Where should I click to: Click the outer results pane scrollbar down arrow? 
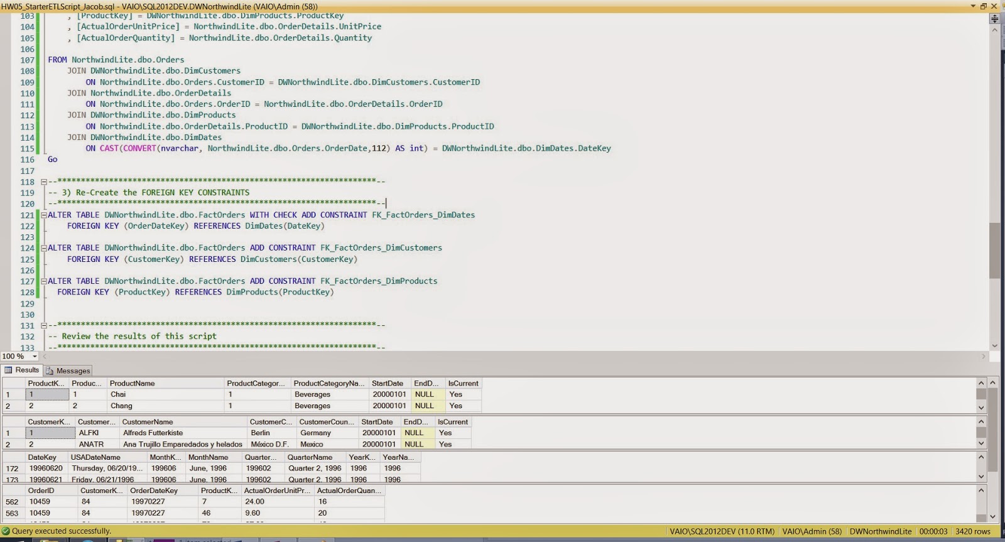(x=993, y=517)
